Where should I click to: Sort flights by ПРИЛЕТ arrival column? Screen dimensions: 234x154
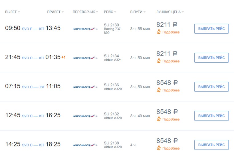(x=55, y=12)
